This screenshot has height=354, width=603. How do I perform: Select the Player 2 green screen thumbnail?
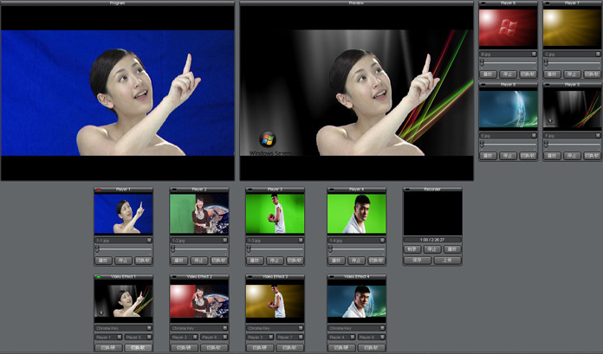pos(198,213)
